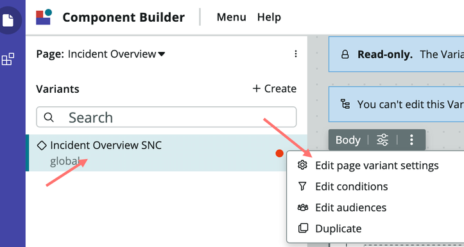Choose Edit page variant settings
464x247 pixels.
click(377, 165)
